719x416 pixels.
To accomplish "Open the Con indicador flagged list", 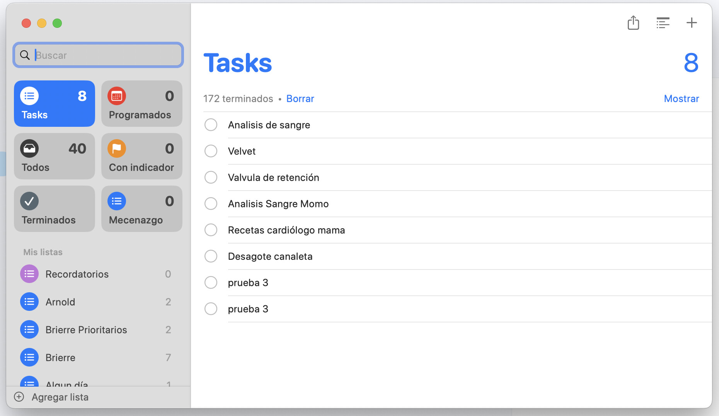I will [x=141, y=156].
